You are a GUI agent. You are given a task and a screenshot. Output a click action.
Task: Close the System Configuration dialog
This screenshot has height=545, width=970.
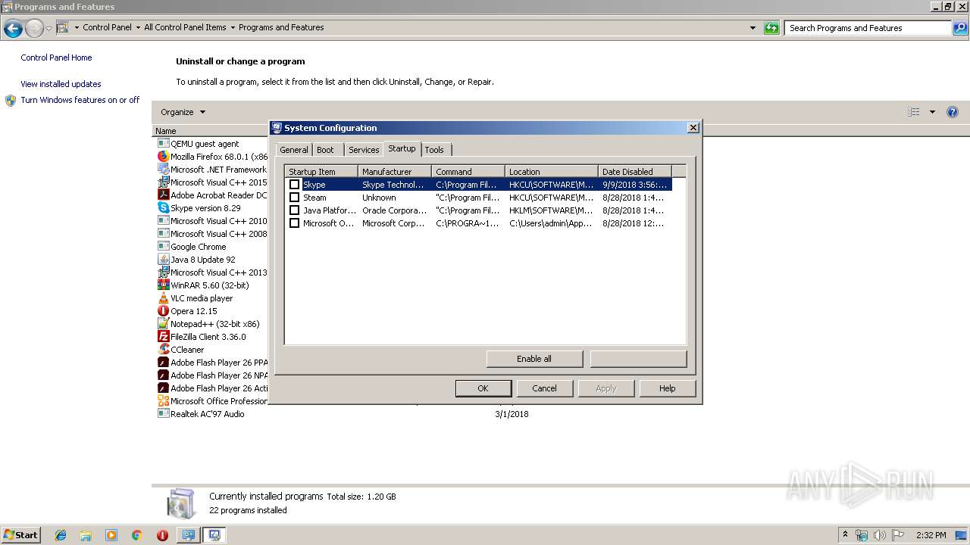693,128
